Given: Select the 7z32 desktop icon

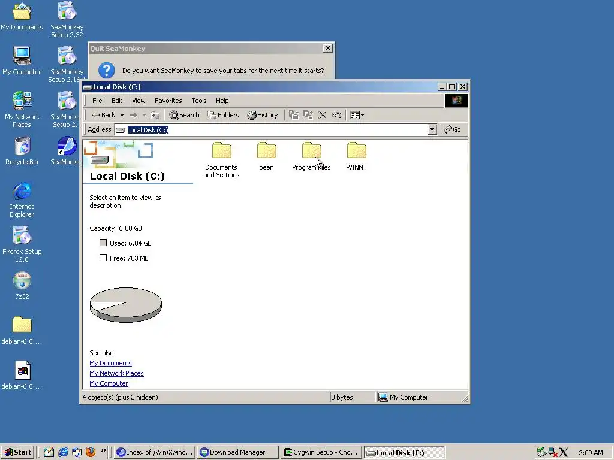Looking at the screenshot, I should (x=22, y=286).
